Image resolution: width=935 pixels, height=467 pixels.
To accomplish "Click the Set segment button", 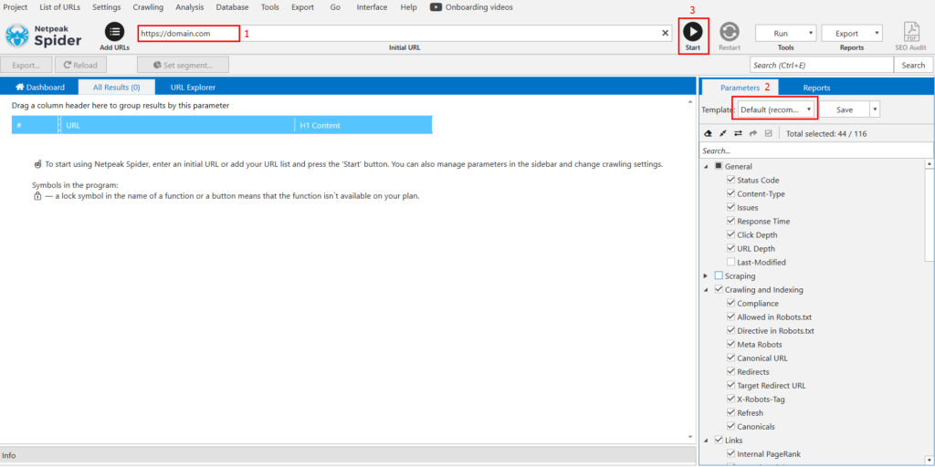I will tap(183, 65).
